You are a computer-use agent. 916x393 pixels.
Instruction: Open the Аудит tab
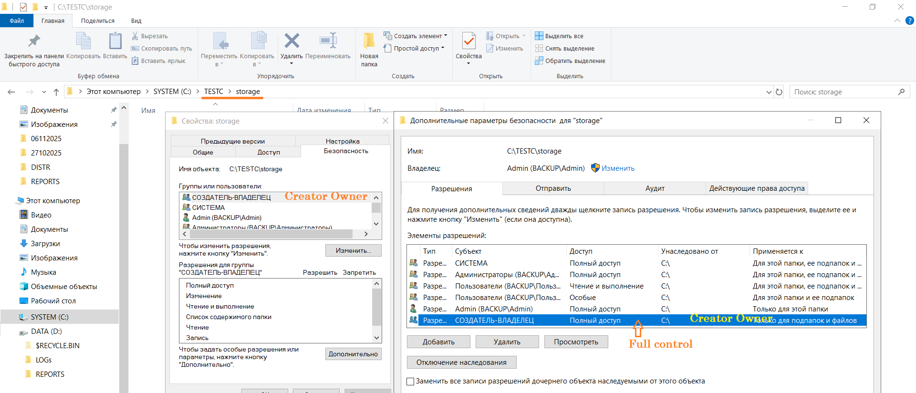[655, 188]
